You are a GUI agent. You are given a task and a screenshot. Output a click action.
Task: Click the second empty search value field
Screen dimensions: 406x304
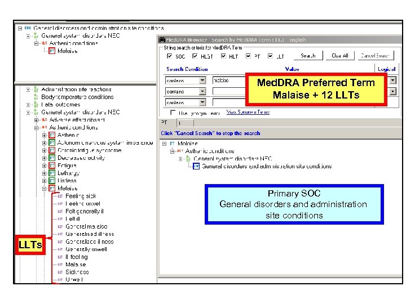click(x=229, y=91)
